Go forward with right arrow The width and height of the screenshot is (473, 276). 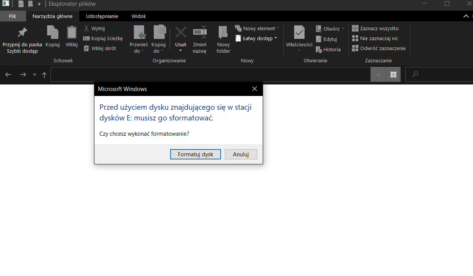click(23, 75)
